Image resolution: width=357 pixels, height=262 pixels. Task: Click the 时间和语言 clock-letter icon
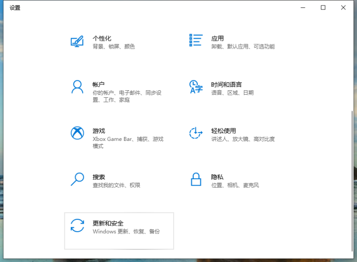[196, 87]
